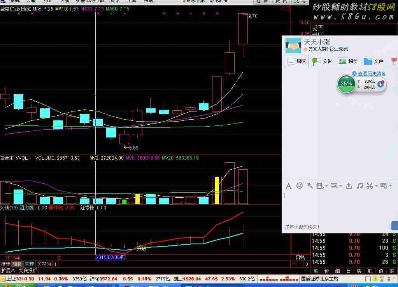Click the chat message input field

tap(340, 207)
